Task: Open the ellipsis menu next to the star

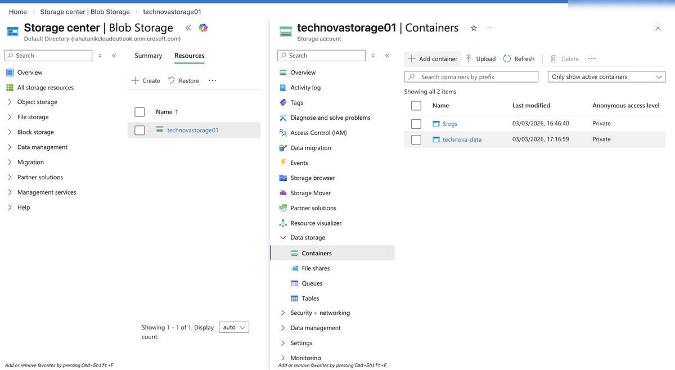Action: point(489,28)
